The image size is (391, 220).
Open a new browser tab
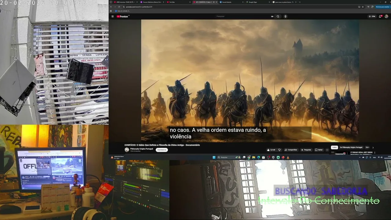click(x=300, y=2)
